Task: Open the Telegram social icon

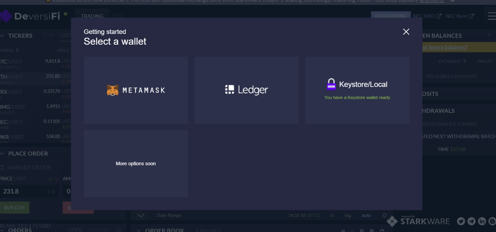Action: [x=471, y=221]
